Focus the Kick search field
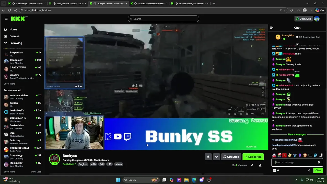327x184 pixels. point(163,19)
